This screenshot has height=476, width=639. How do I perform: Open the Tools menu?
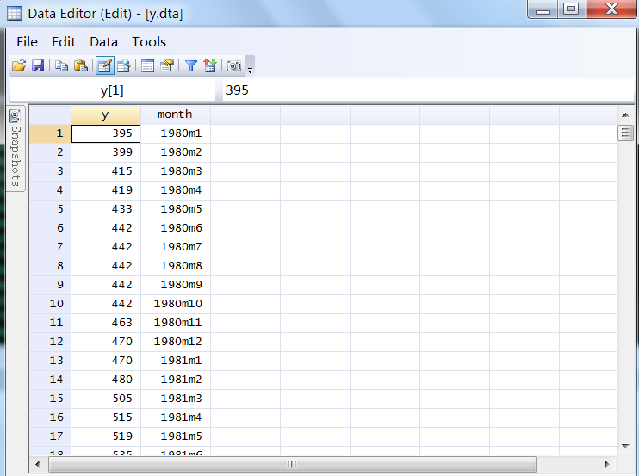(149, 42)
